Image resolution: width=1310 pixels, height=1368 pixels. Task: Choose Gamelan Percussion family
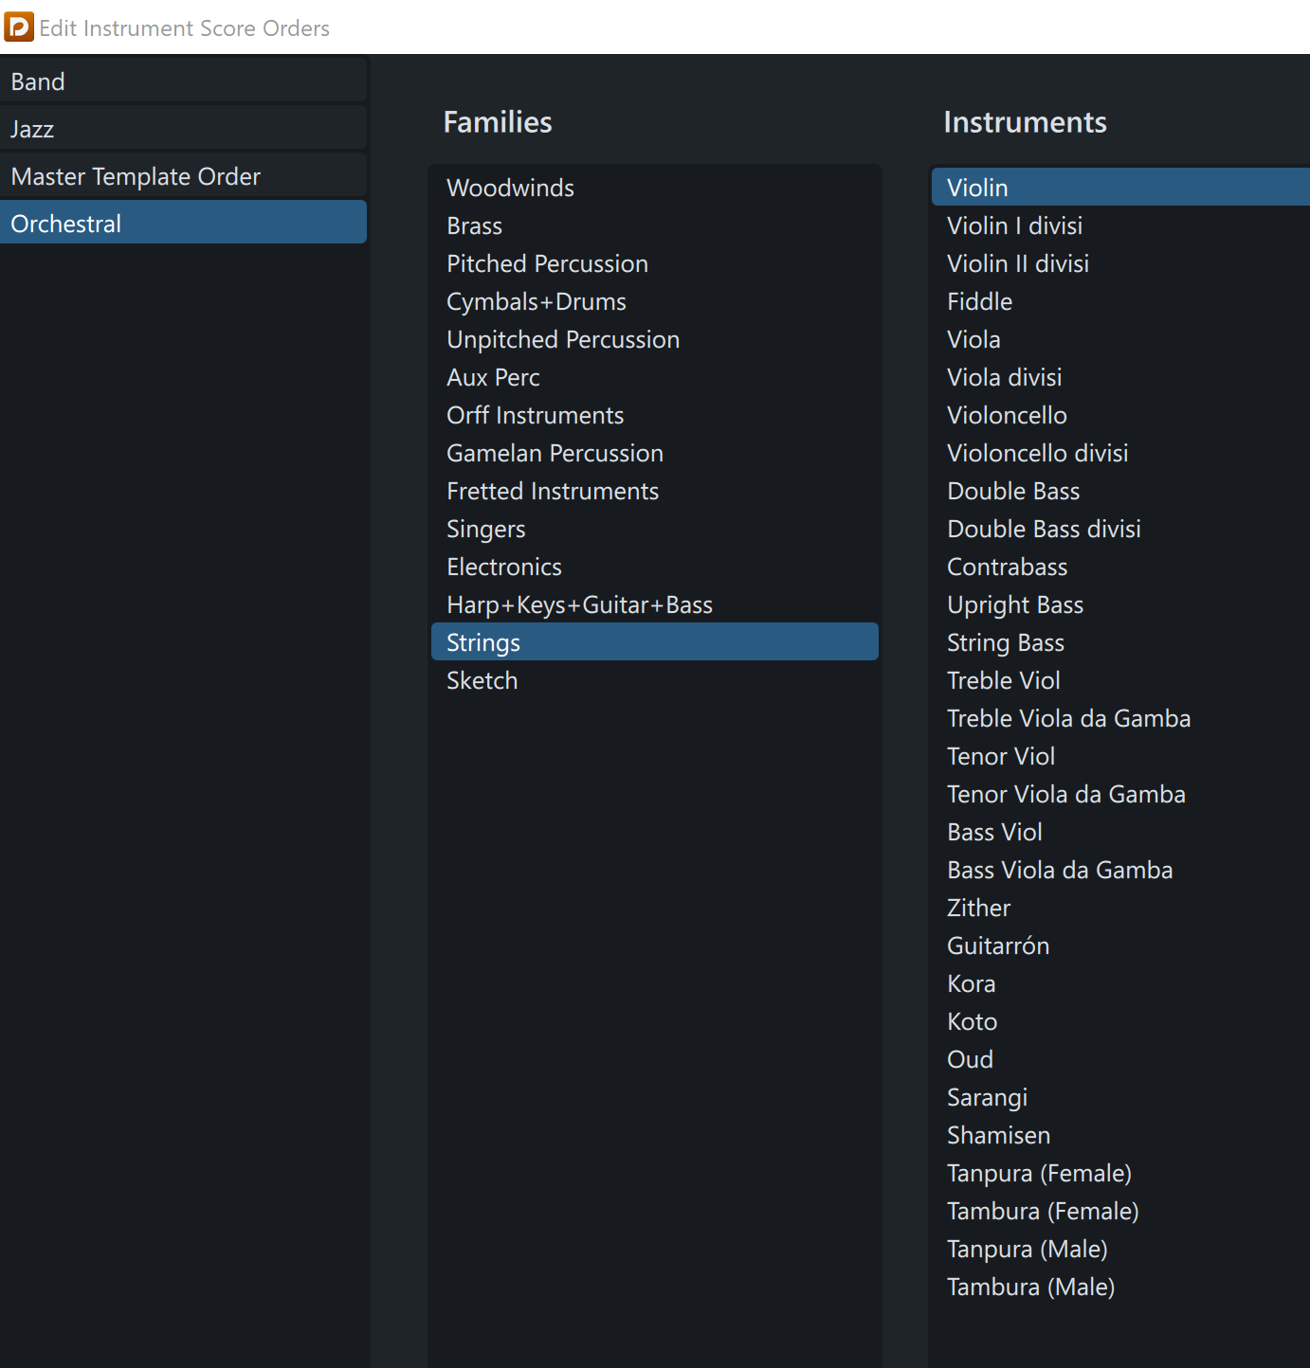(555, 454)
